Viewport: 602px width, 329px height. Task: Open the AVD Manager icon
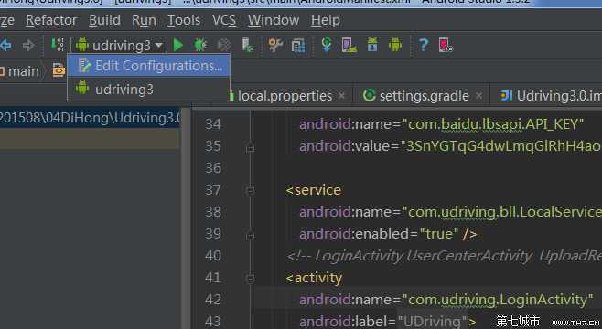point(349,45)
